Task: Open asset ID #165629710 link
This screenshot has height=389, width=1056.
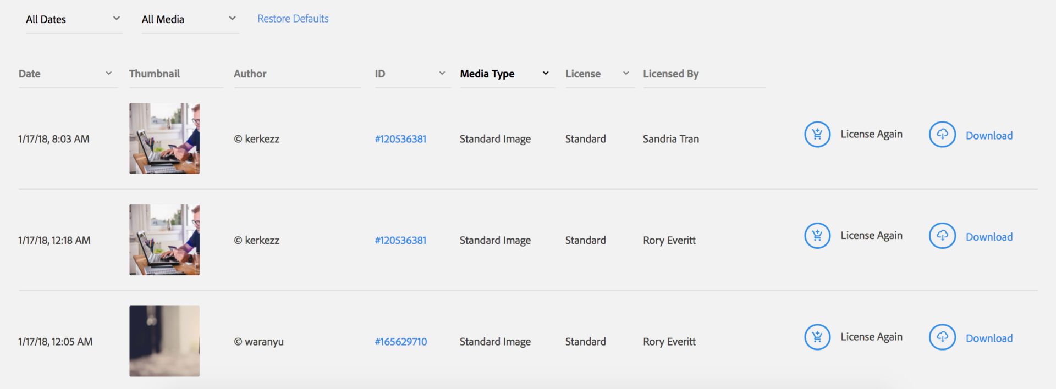Action: tap(401, 342)
